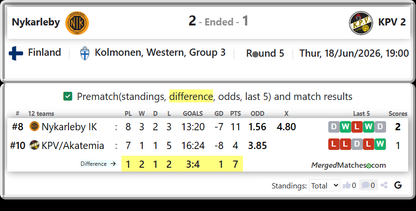
Task: Click the Nykarleby orange club logo in header
Action: pos(77,23)
